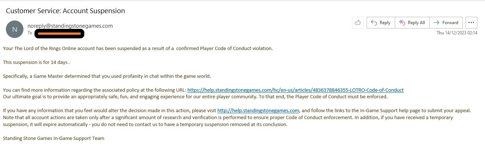Click the first paragraph about account suspended
The width and height of the screenshot is (485, 152).
click(138, 49)
